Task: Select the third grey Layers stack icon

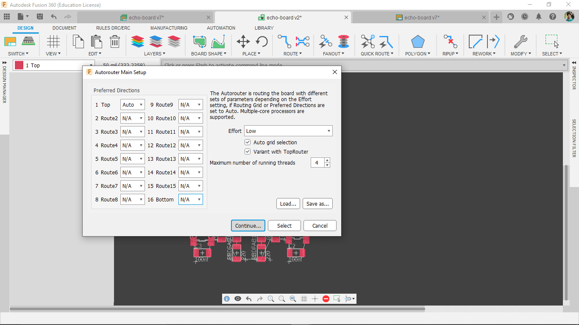Action: pyautogui.click(x=174, y=41)
